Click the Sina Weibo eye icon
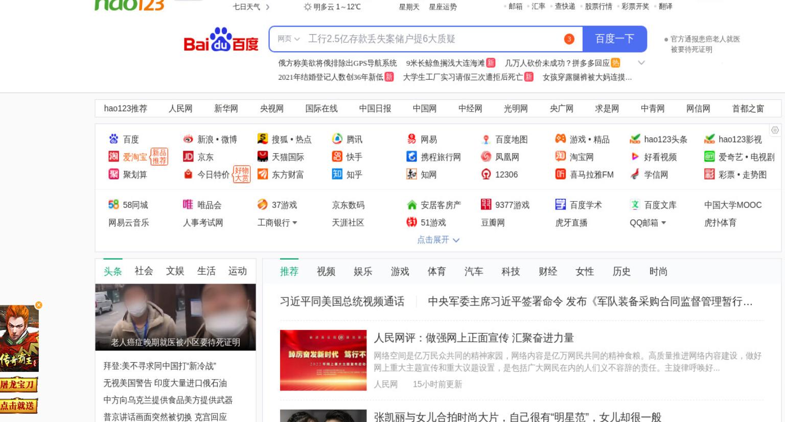Viewport: 785px width, 422px height. (188, 139)
